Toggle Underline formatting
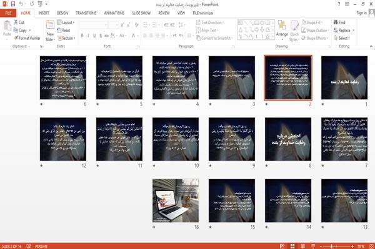The height and width of the screenshot is (249, 375). coord(94,36)
